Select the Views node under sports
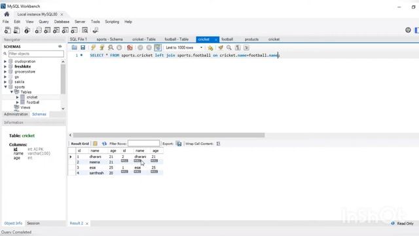This screenshot has height=236, width=419. tap(25, 108)
